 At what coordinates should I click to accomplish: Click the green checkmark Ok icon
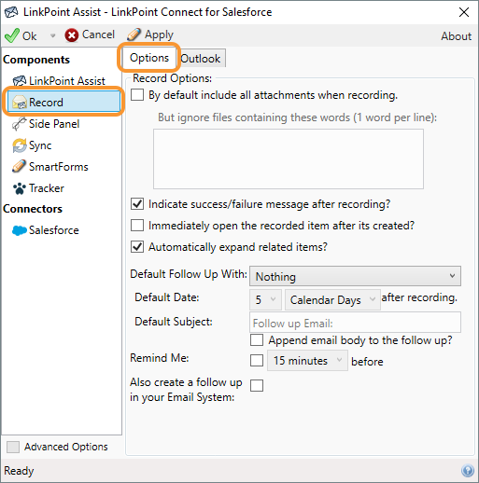[12, 35]
